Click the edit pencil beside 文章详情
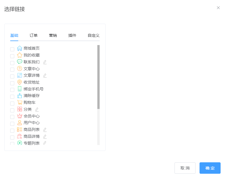 pyautogui.click(x=45, y=76)
